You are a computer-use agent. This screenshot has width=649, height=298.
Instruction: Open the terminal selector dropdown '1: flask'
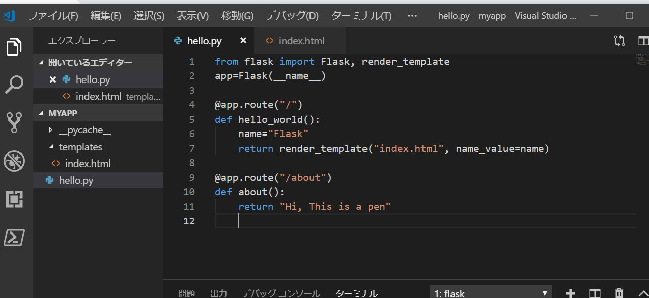[x=491, y=293]
